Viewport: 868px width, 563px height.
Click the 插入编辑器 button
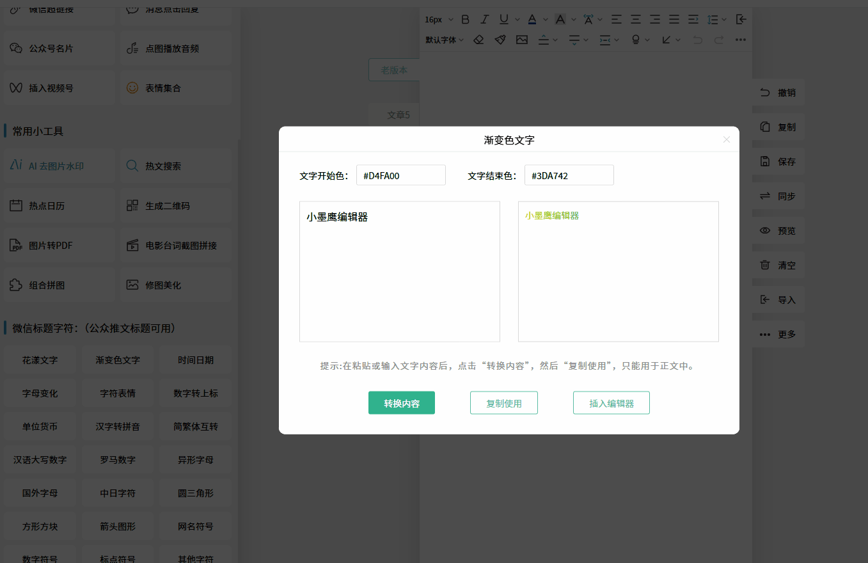pos(612,403)
